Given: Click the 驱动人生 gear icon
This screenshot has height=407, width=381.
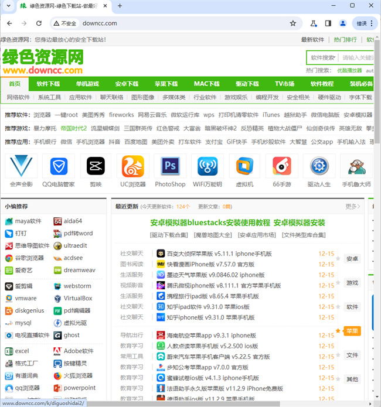Looking at the screenshot, I should [x=319, y=167].
